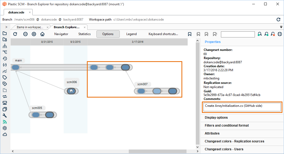
Task: Toggle the Options panel button
Action: 108,34
